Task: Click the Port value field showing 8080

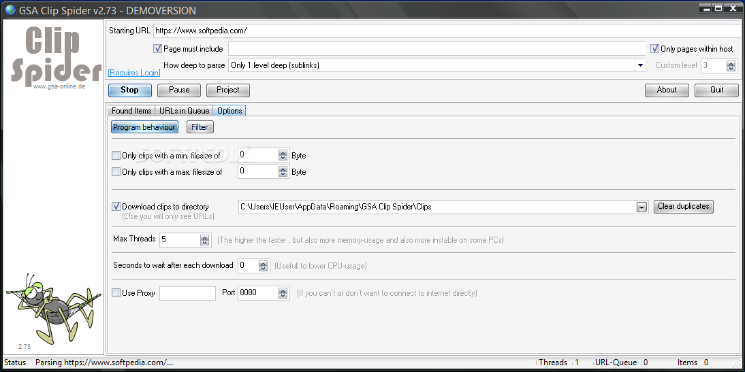Action: click(x=258, y=292)
